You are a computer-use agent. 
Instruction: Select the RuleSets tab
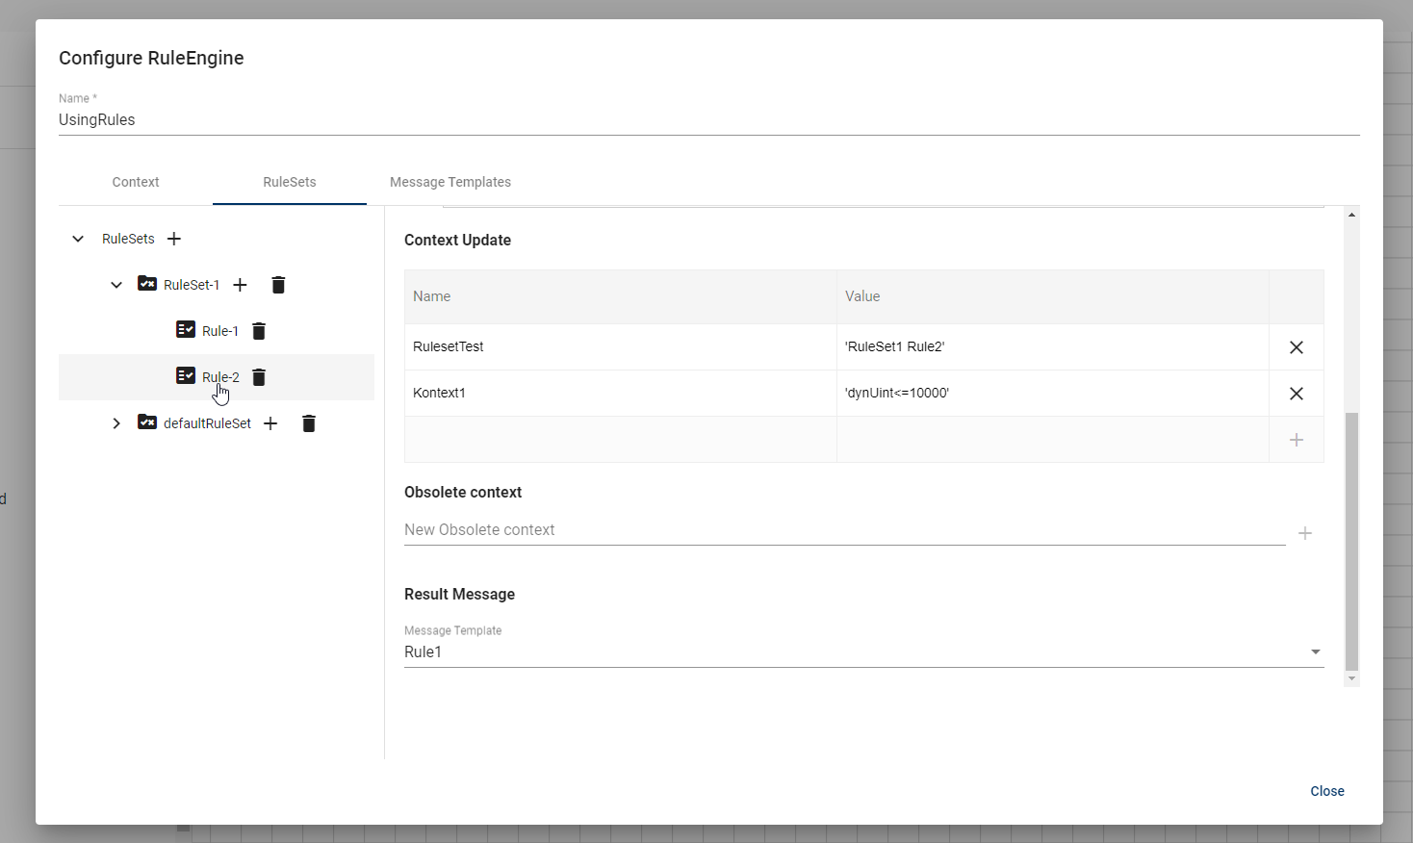[x=290, y=182]
